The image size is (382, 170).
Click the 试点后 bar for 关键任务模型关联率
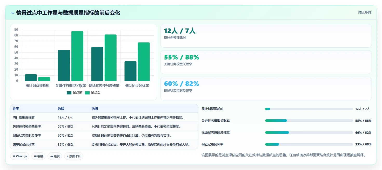(77, 56)
